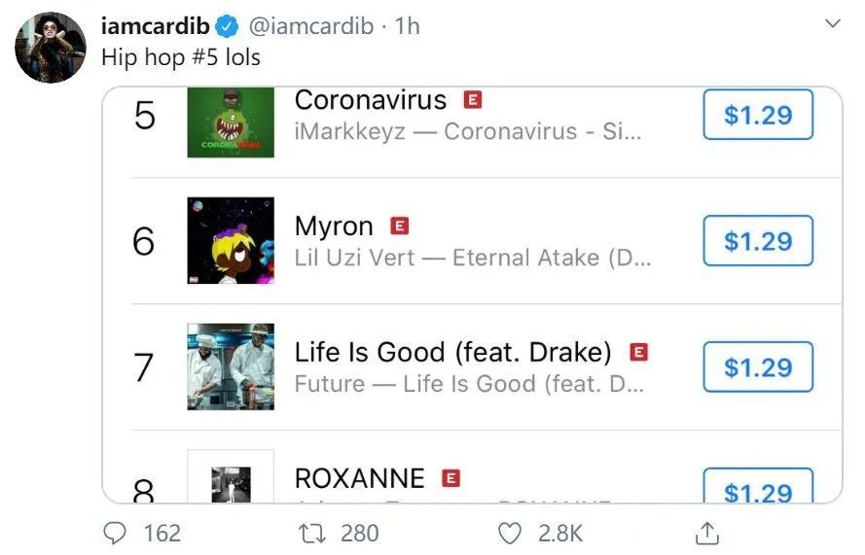Open the Myron album artwork thumbnail
This screenshot has width=865, height=555.
click(231, 241)
